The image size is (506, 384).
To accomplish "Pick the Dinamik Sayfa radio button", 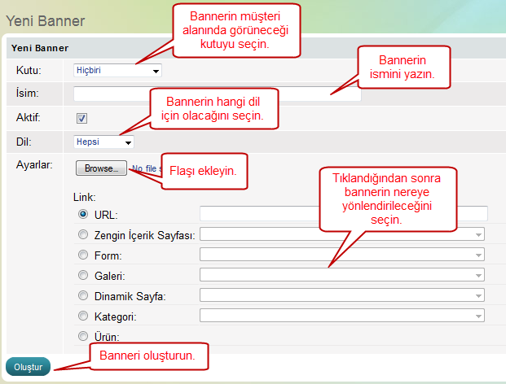I will pyautogui.click(x=82, y=295).
